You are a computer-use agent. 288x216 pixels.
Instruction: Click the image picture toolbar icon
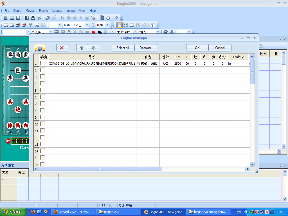click(x=102, y=18)
